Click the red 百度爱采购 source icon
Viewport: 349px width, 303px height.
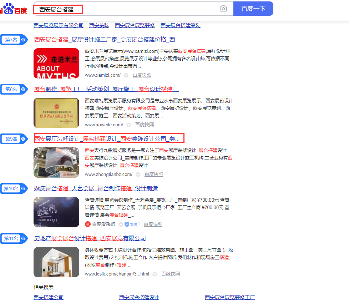point(87,224)
